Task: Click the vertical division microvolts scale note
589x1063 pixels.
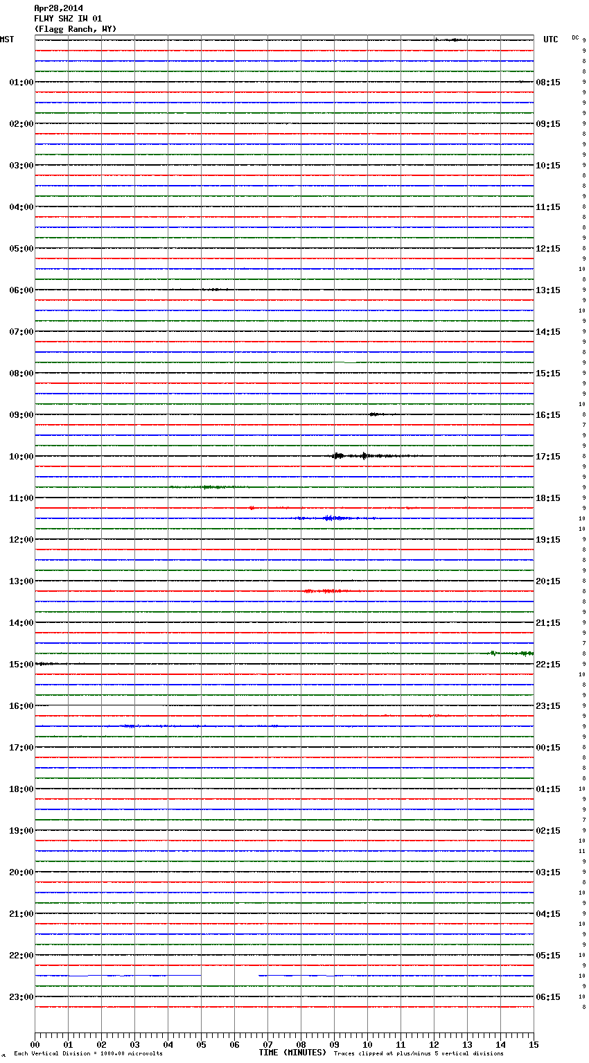Action: 88,1054
